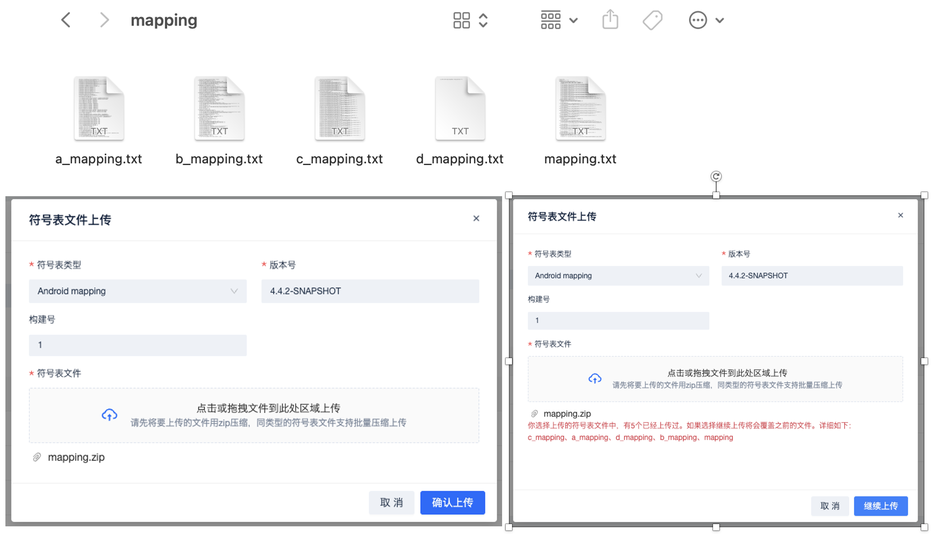
Task: Expand the chevron next to More actions
Action: tap(720, 20)
